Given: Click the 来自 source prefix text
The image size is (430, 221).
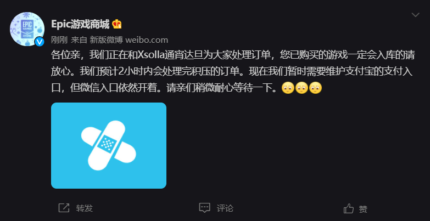Looking at the screenshot, I should (x=79, y=40).
